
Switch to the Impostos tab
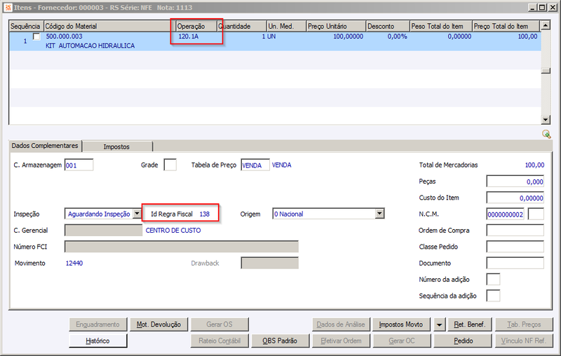(116, 146)
